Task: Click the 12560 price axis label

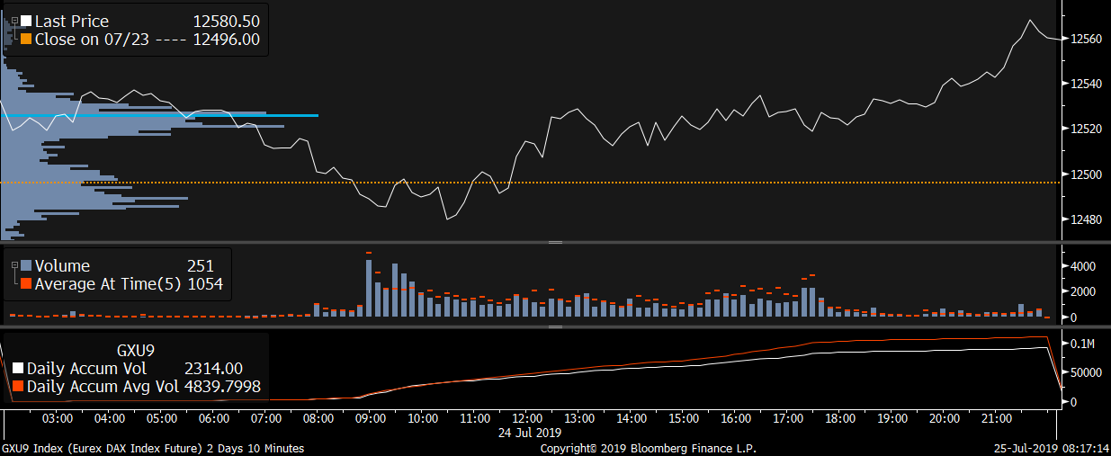Action: click(x=1085, y=39)
